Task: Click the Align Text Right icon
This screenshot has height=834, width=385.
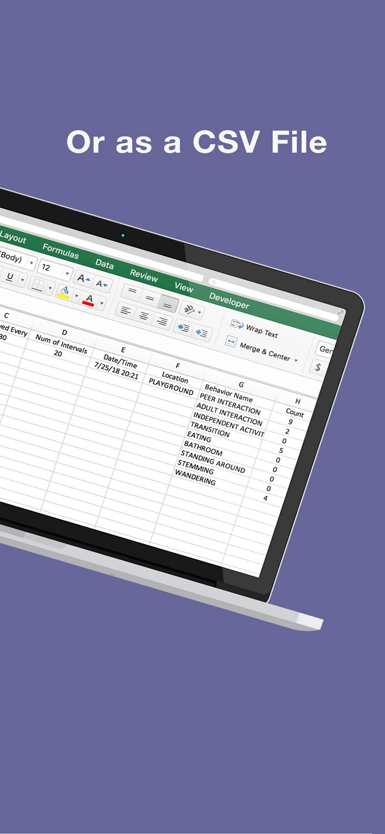Action: tap(162, 322)
